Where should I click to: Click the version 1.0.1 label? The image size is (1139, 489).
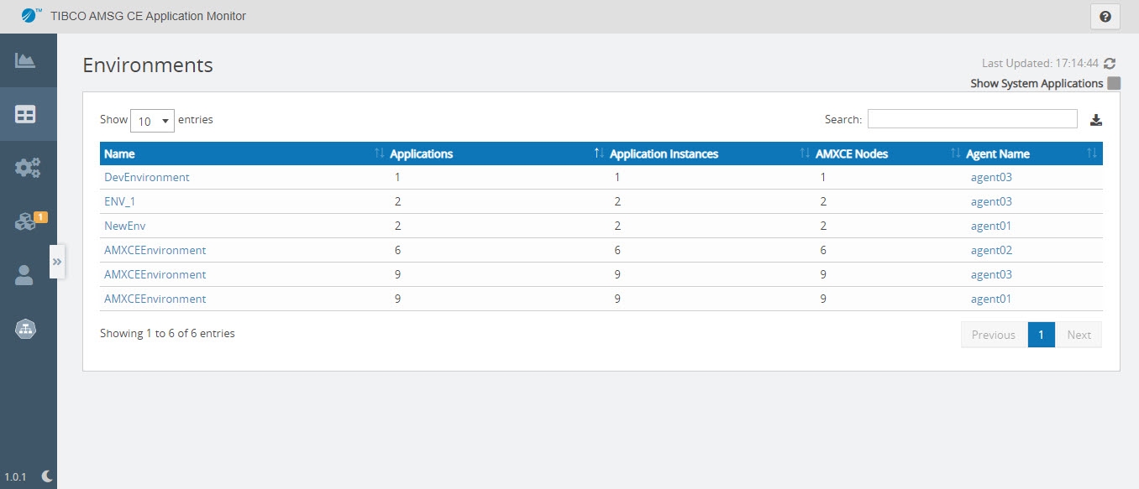(x=16, y=476)
